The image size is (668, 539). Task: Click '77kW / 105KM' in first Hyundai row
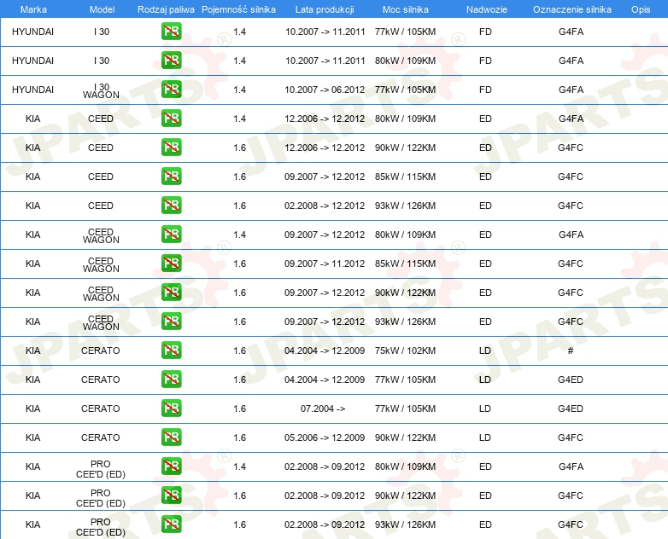pos(405,32)
